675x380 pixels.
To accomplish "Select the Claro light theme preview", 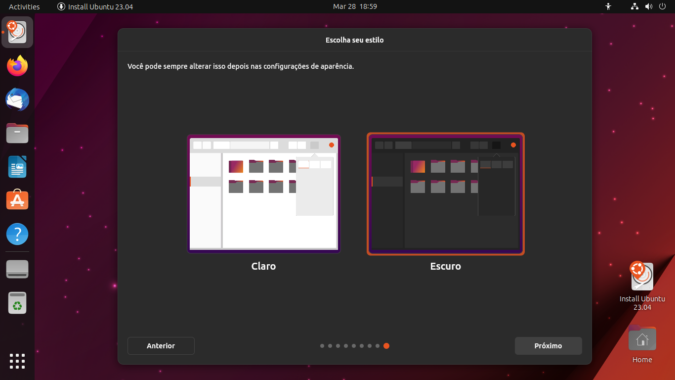I will (x=263, y=193).
